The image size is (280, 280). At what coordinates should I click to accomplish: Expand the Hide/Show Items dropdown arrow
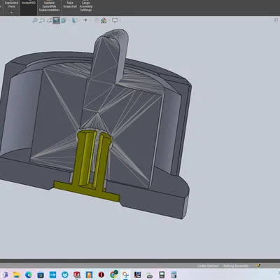point(91,20)
